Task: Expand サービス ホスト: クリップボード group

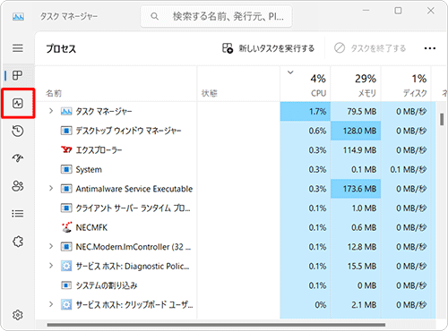Action: (51, 304)
